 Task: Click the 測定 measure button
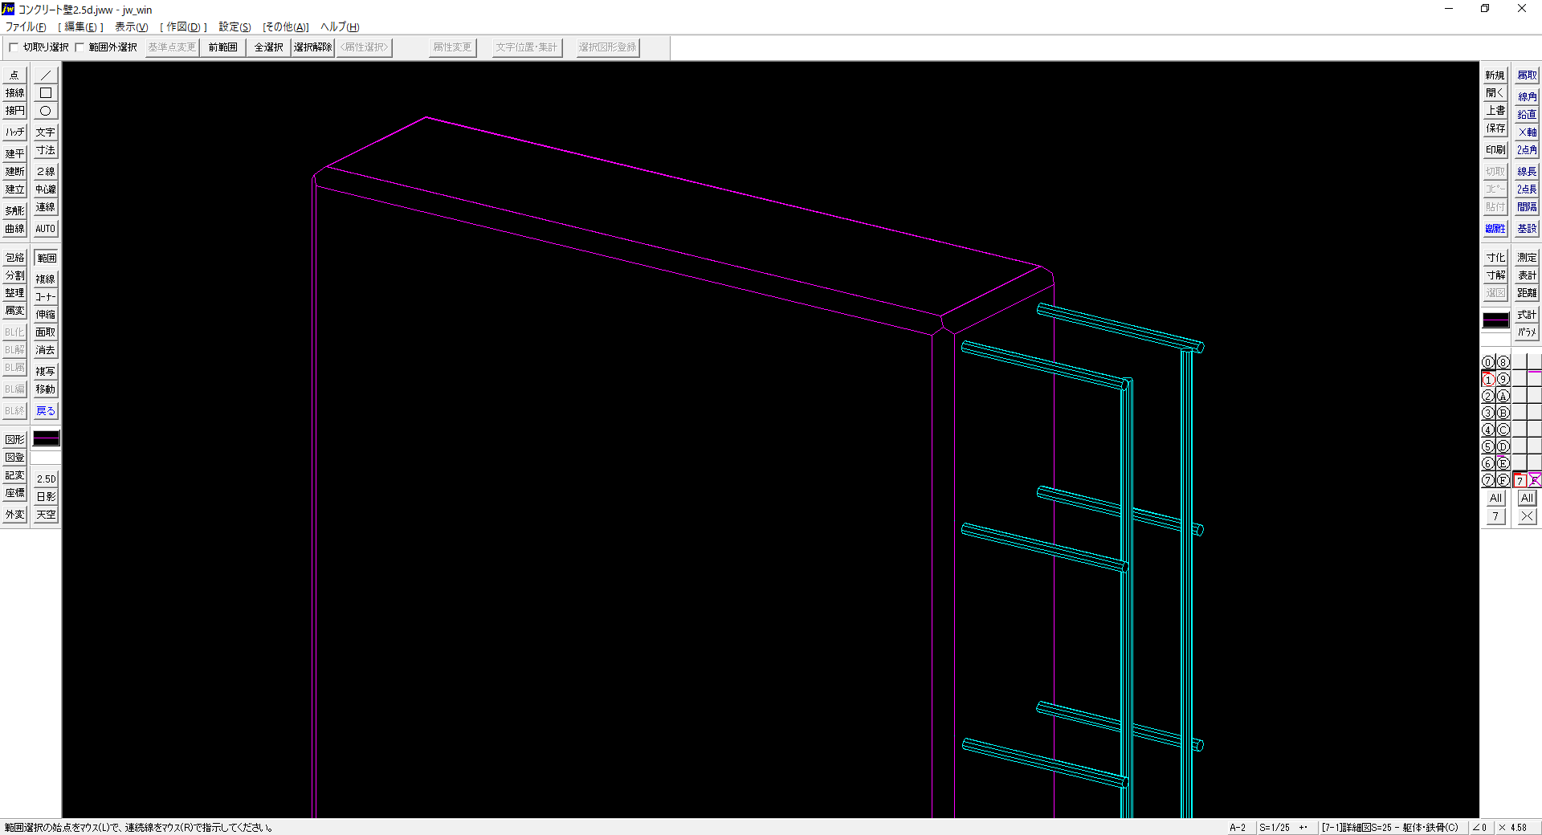(x=1527, y=258)
